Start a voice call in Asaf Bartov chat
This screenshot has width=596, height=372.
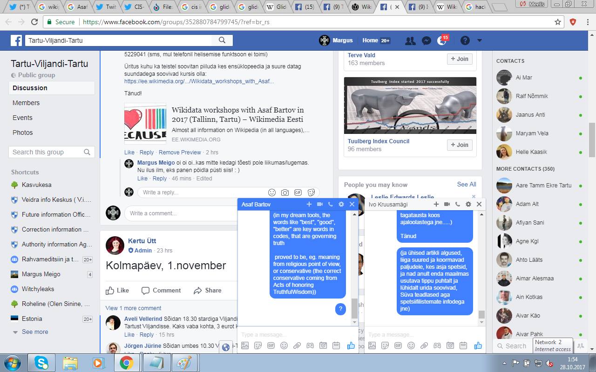point(331,204)
